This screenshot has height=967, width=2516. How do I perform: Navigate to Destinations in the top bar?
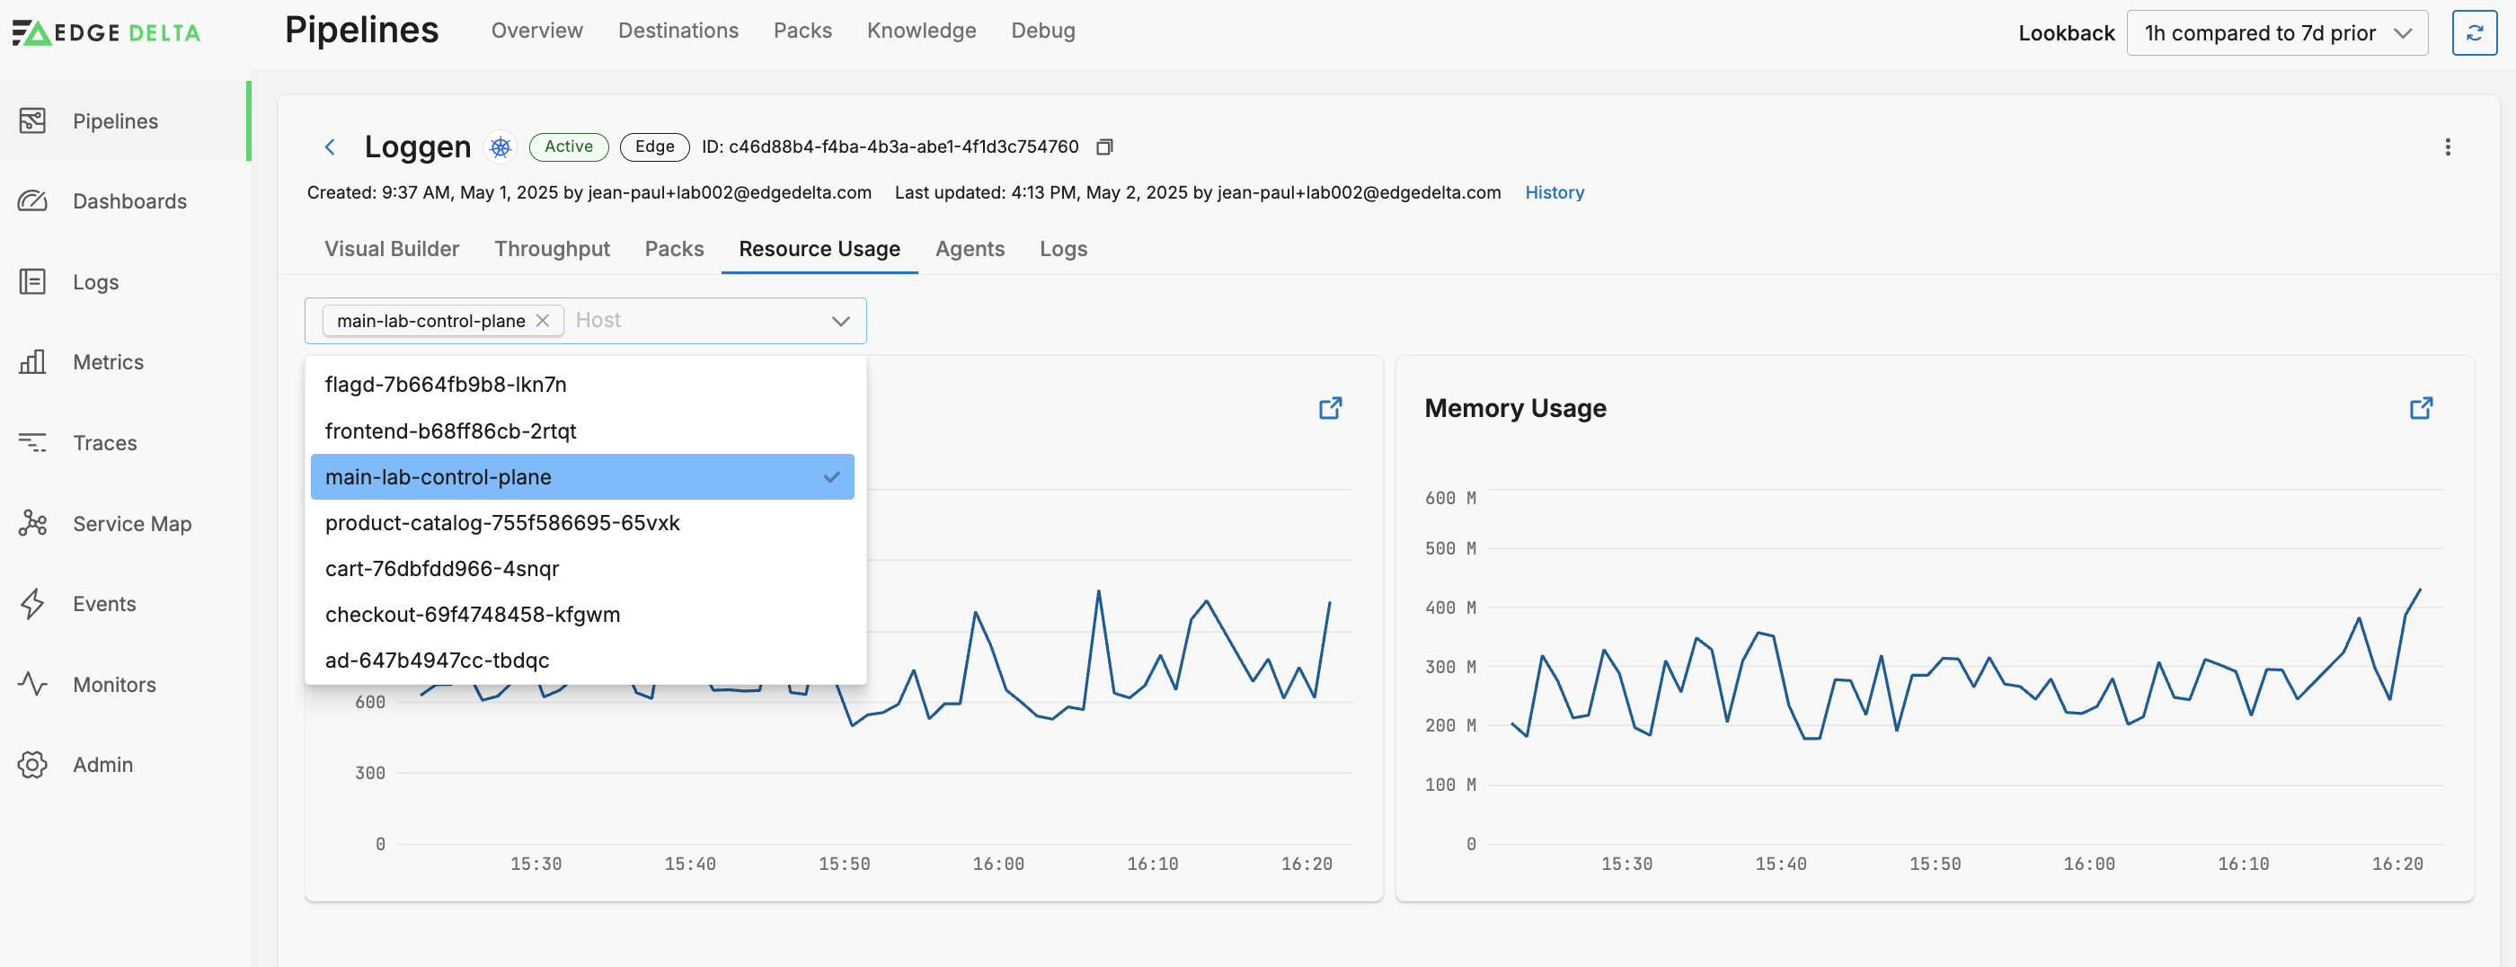[678, 31]
